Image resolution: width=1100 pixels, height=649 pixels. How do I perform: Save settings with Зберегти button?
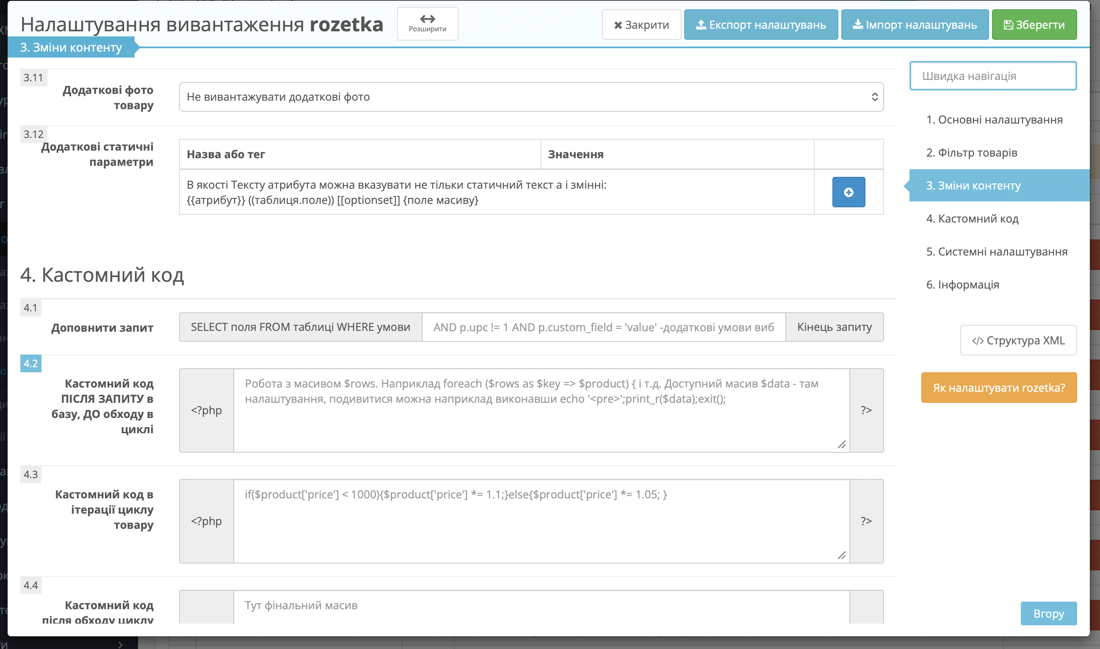pos(1034,25)
